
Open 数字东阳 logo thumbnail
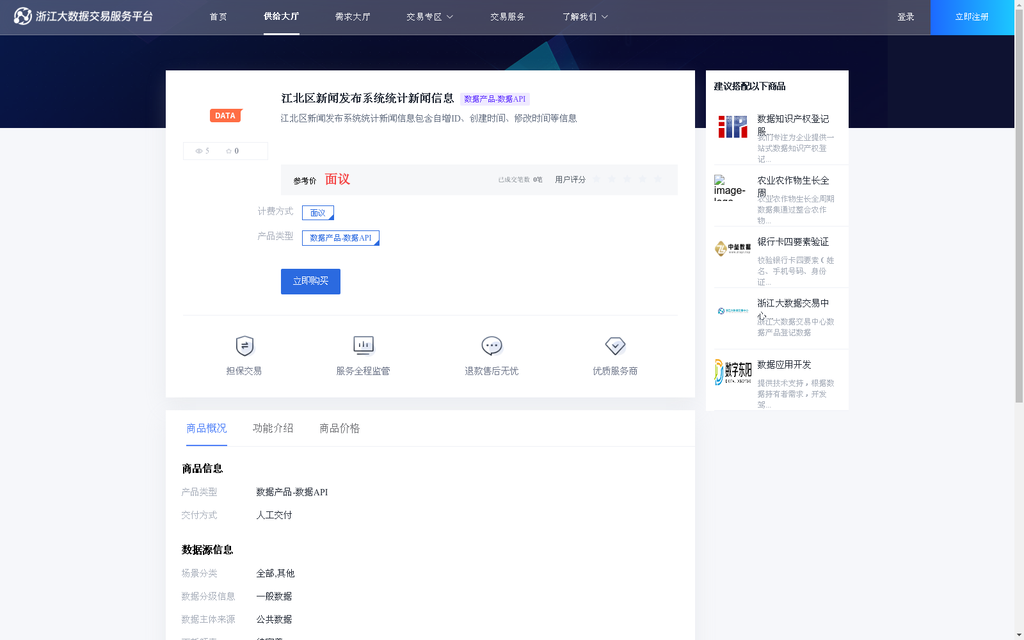733,372
